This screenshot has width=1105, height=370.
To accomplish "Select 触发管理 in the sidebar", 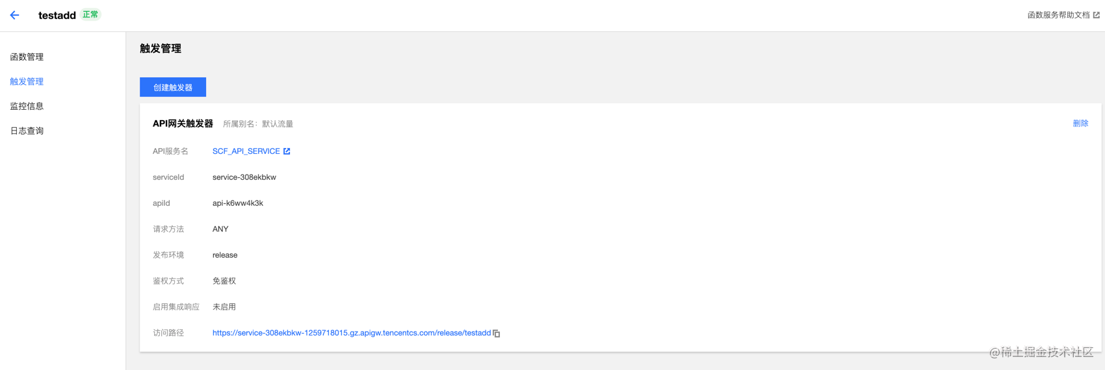I will point(27,82).
